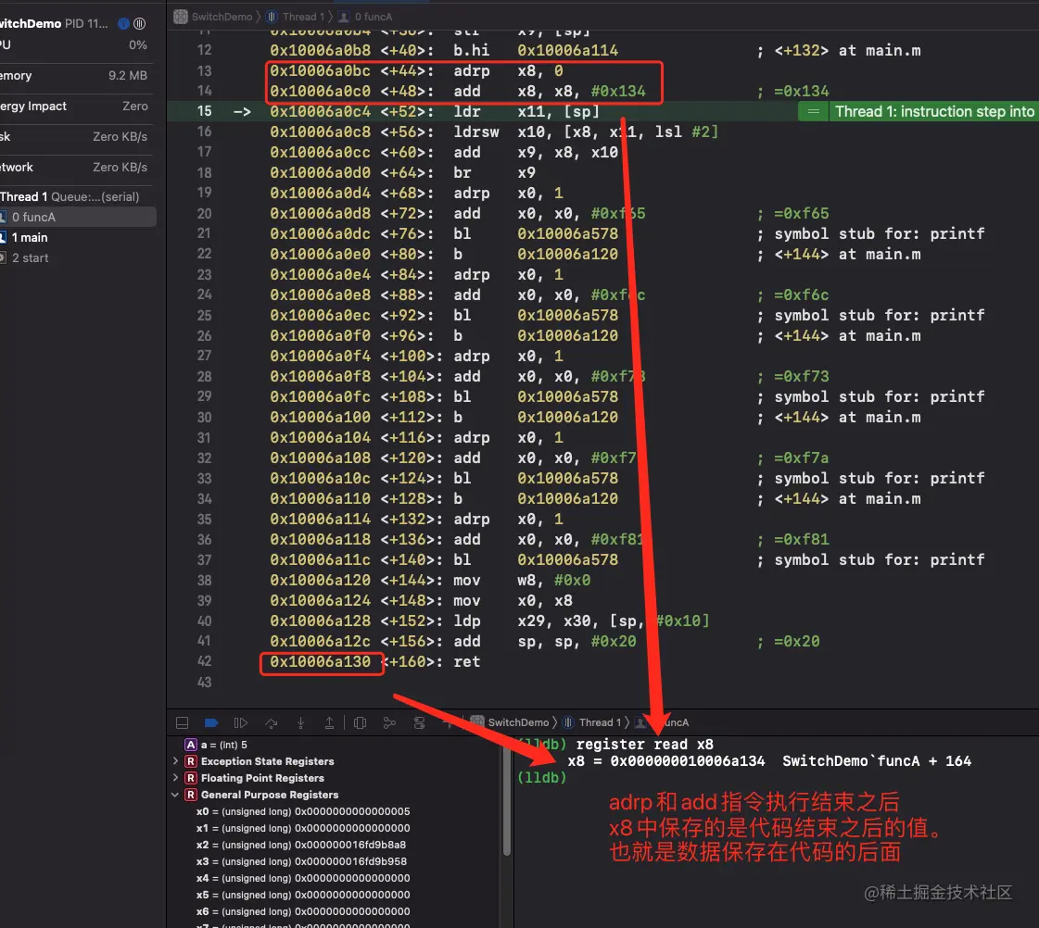
Task: Click line number 18 gutter for br x9
Action: 204,173
